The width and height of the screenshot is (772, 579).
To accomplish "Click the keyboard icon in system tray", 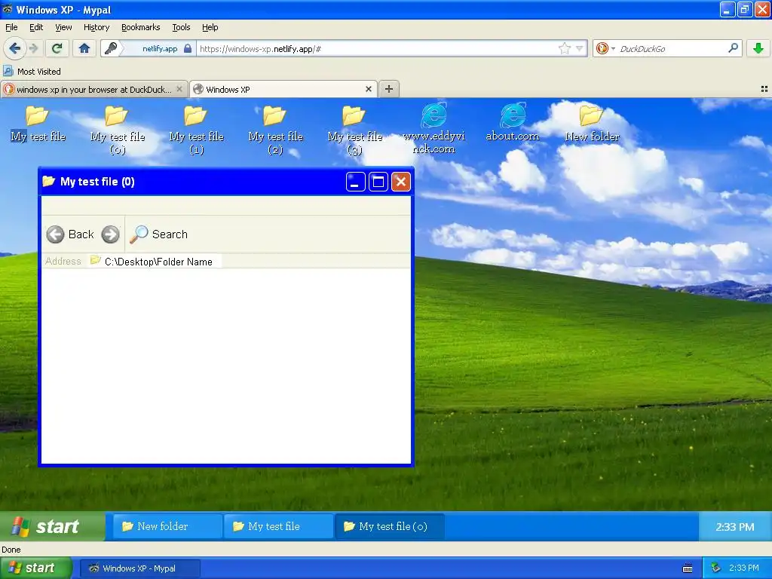I will 688,568.
